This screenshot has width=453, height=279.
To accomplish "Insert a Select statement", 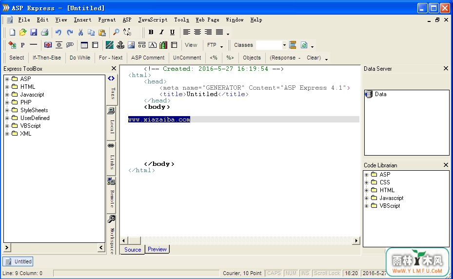I will 17,58.
